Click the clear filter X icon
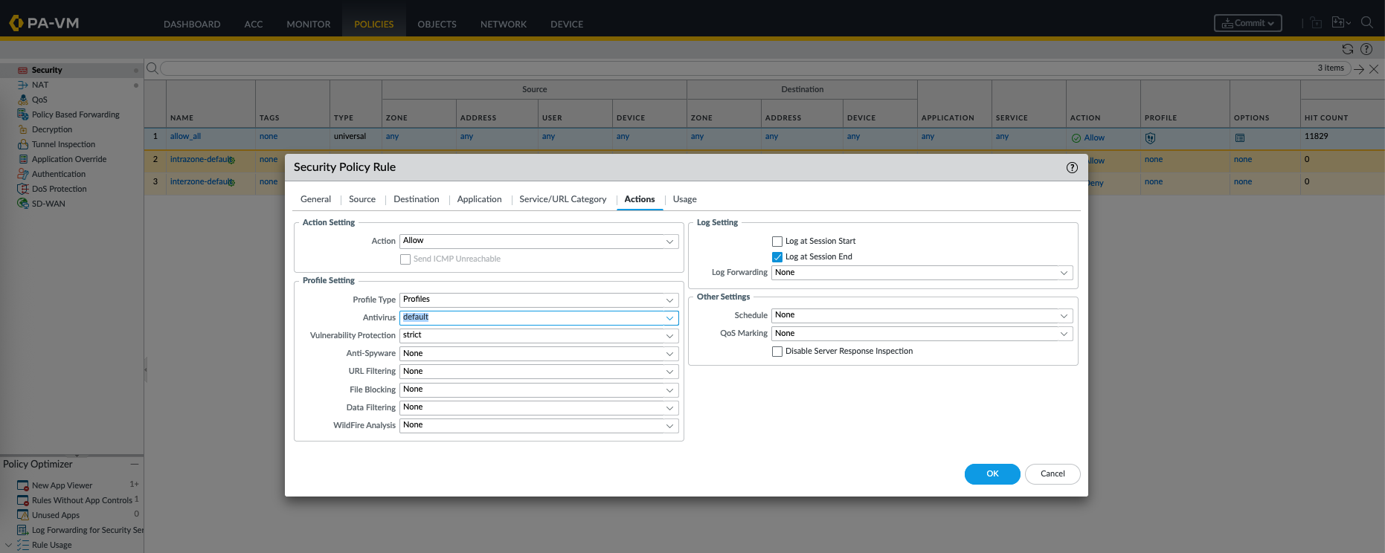Viewport: 1385px width, 553px height. [x=1374, y=68]
